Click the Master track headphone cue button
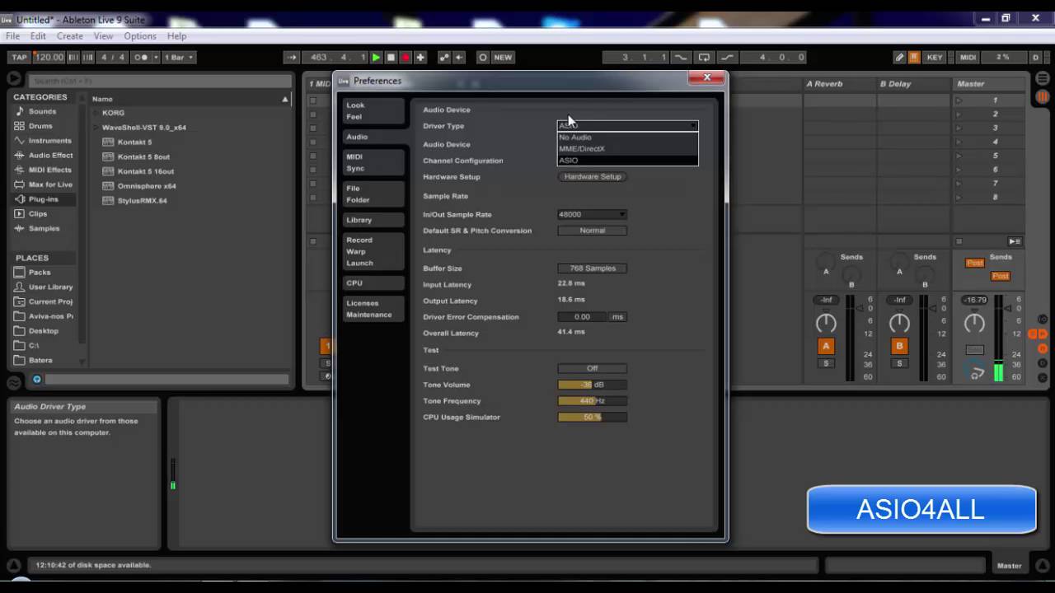 point(975,372)
